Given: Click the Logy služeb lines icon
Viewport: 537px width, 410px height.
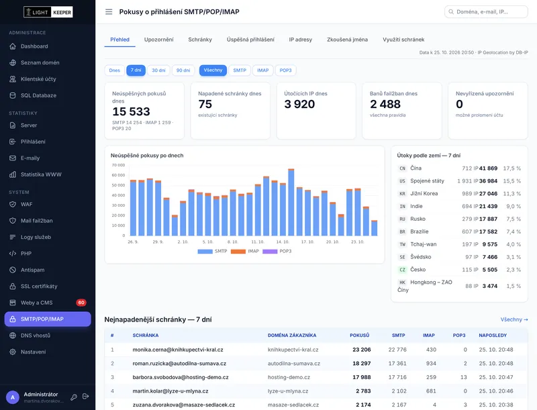Looking at the screenshot, I should tap(13, 237).
